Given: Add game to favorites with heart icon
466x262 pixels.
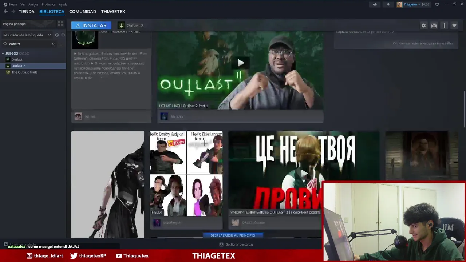Looking at the screenshot, I should click(454, 25).
